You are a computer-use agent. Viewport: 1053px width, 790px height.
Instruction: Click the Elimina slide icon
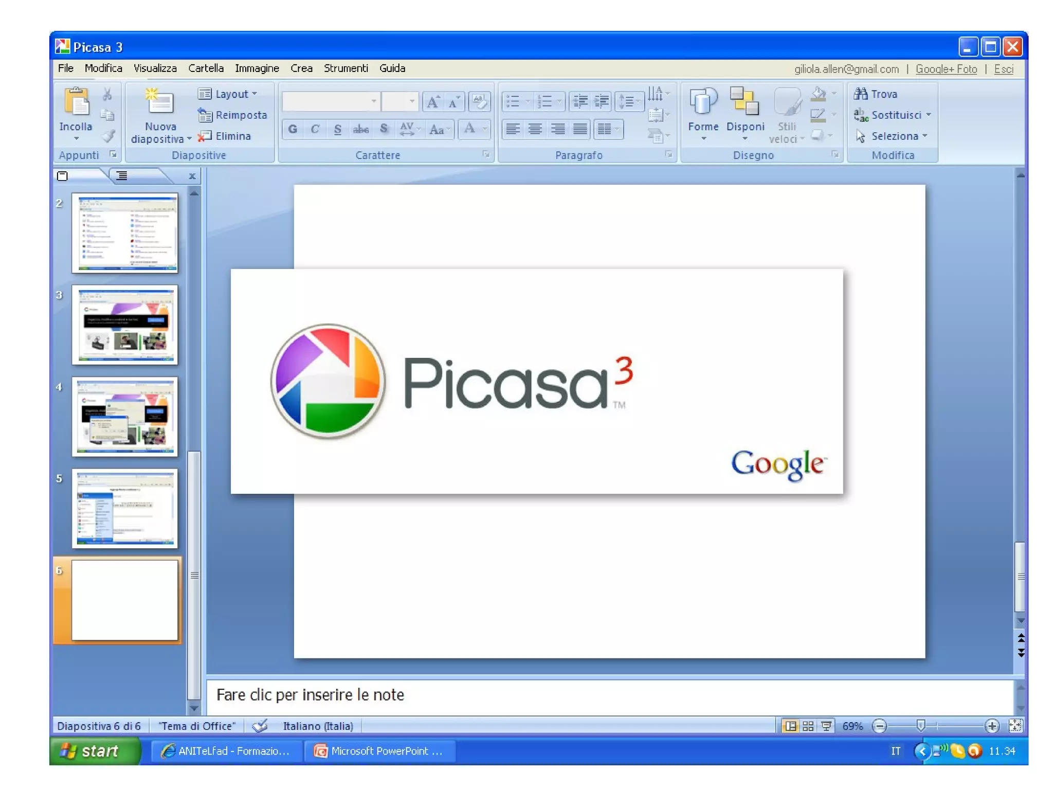(205, 136)
